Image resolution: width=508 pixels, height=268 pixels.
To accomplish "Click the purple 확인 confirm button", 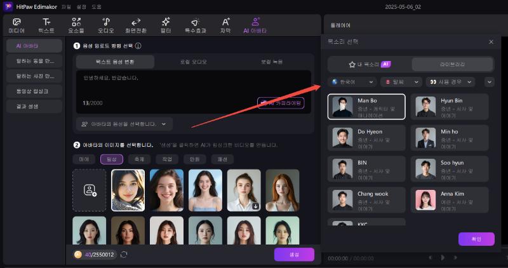I will 476,239.
